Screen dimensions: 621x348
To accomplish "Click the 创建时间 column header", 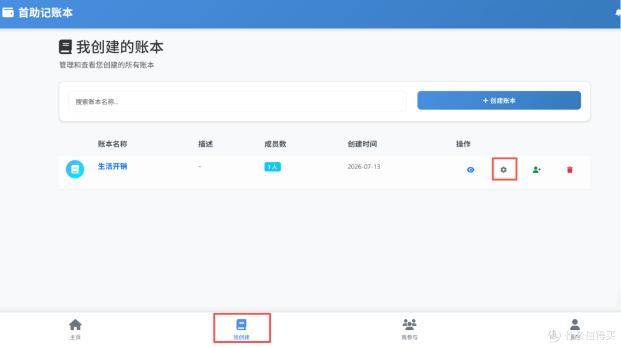I will pyautogui.click(x=362, y=144).
